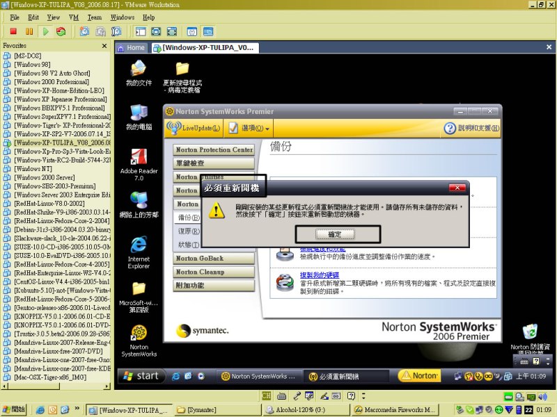Switch to [Symantec] folder on host taskbar
This screenshot has height=417, width=557.
coord(218,410)
